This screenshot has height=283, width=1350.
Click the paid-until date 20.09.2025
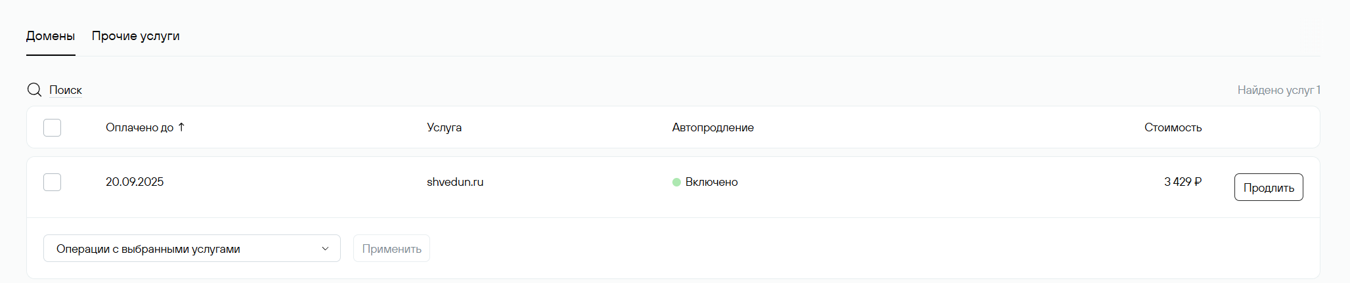pos(135,182)
